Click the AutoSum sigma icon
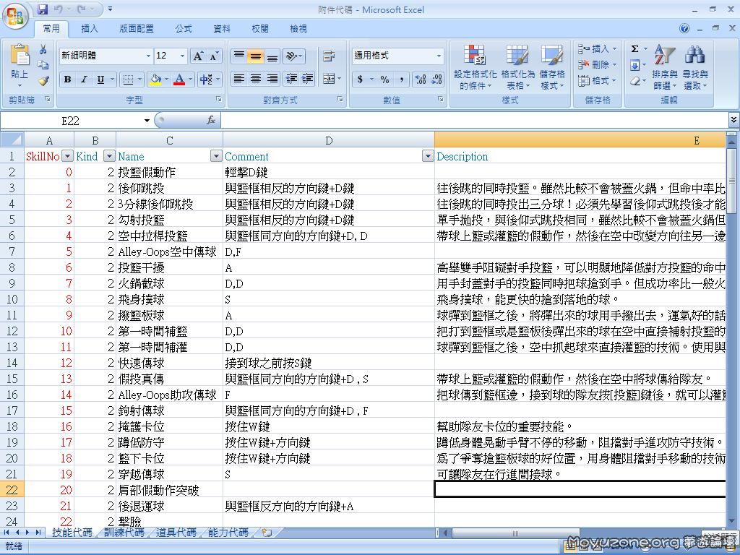This screenshot has width=740, height=555. click(x=634, y=49)
